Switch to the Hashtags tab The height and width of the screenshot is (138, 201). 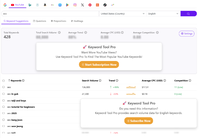point(77,21)
